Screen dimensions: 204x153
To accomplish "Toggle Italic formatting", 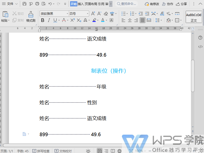I will [49, 20].
